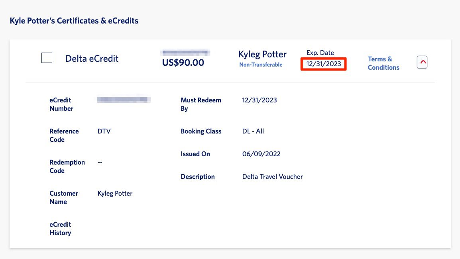Click the Delta Travel Voucher description
Image resolution: width=460 pixels, height=259 pixels.
pos(272,177)
